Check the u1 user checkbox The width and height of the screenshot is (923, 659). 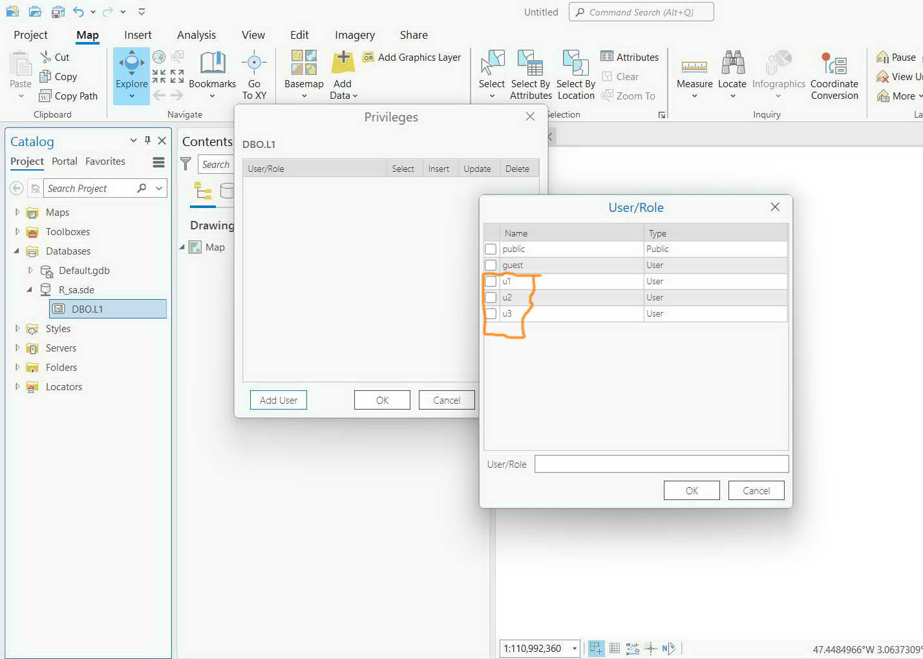pos(491,281)
